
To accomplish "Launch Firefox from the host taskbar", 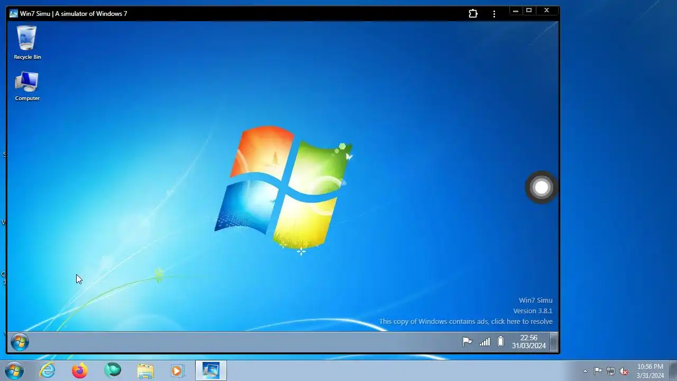I will [80, 370].
